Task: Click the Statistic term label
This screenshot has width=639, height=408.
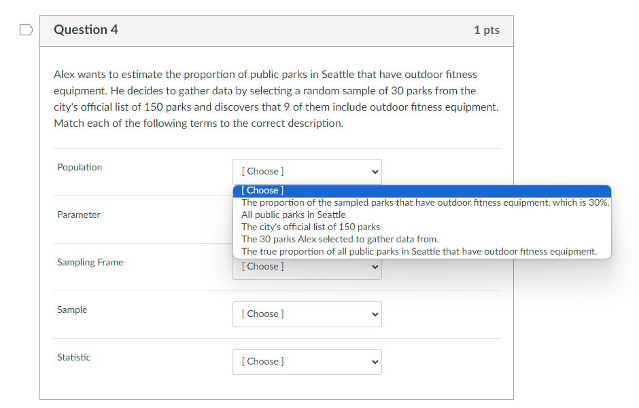Action: coord(73,357)
